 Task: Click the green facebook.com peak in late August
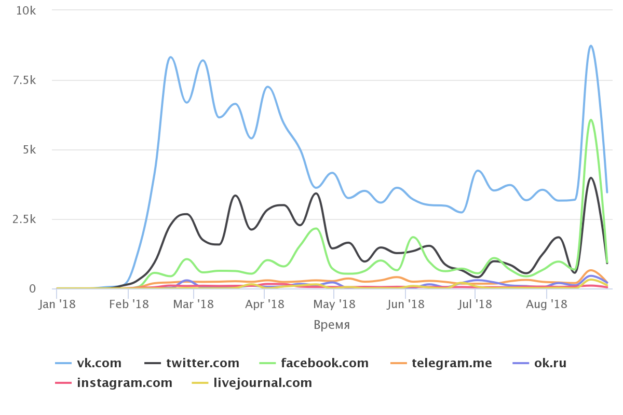591,120
